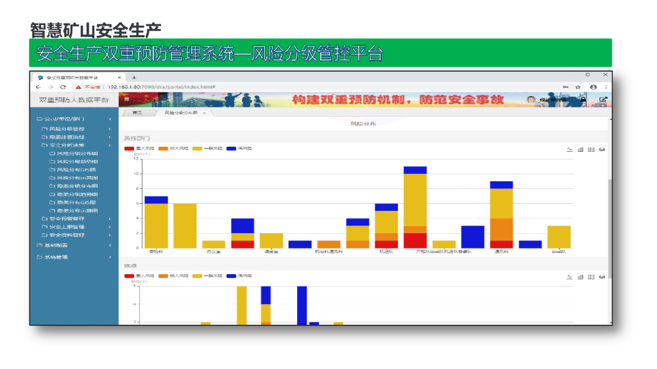Viewport: 657px width, 369px height.
Task: Toggle the yellow 一般风险 legend in bottom chart
Action: pos(207,276)
